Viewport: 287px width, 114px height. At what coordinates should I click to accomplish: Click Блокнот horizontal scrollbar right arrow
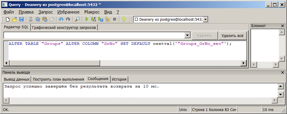click(x=276, y=64)
